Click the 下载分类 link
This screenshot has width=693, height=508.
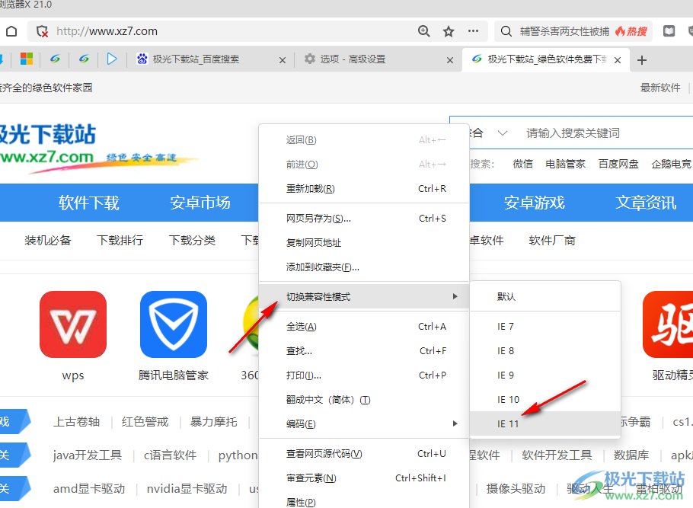point(192,241)
